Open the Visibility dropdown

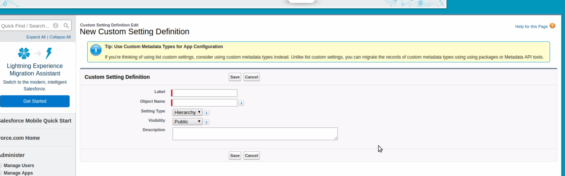click(x=187, y=122)
